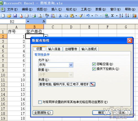Click the Print Preview magnifier icon
138x121 pixels.
40,16
